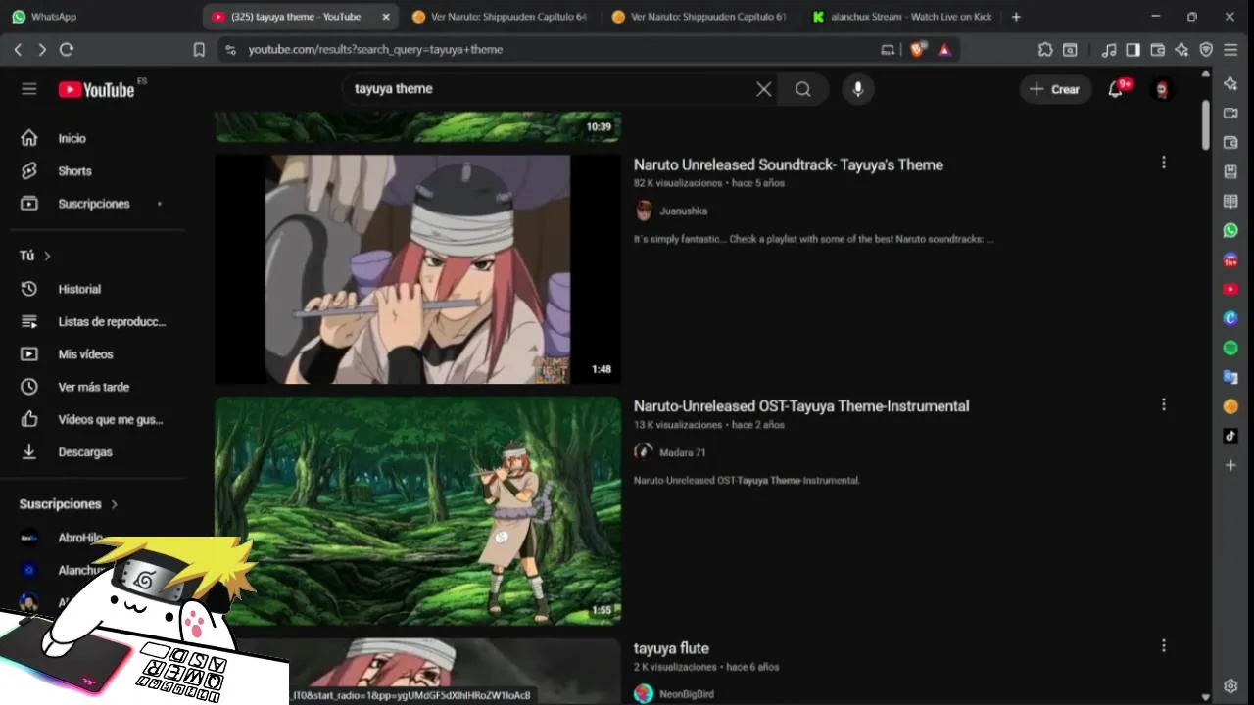The height and width of the screenshot is (705, 1254).
Task: Expand the Tú section chevron
Action: pos(47,256)
